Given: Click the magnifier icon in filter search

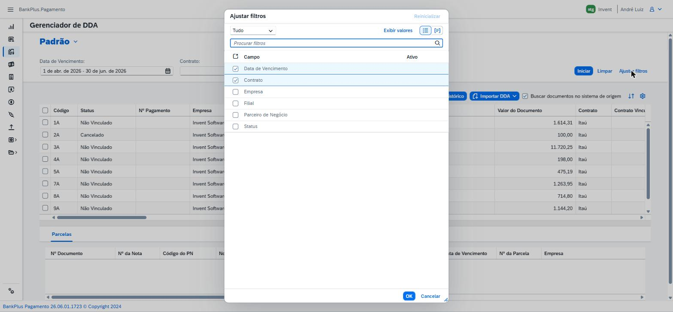Looking at the screenshot, I should 437,43.
